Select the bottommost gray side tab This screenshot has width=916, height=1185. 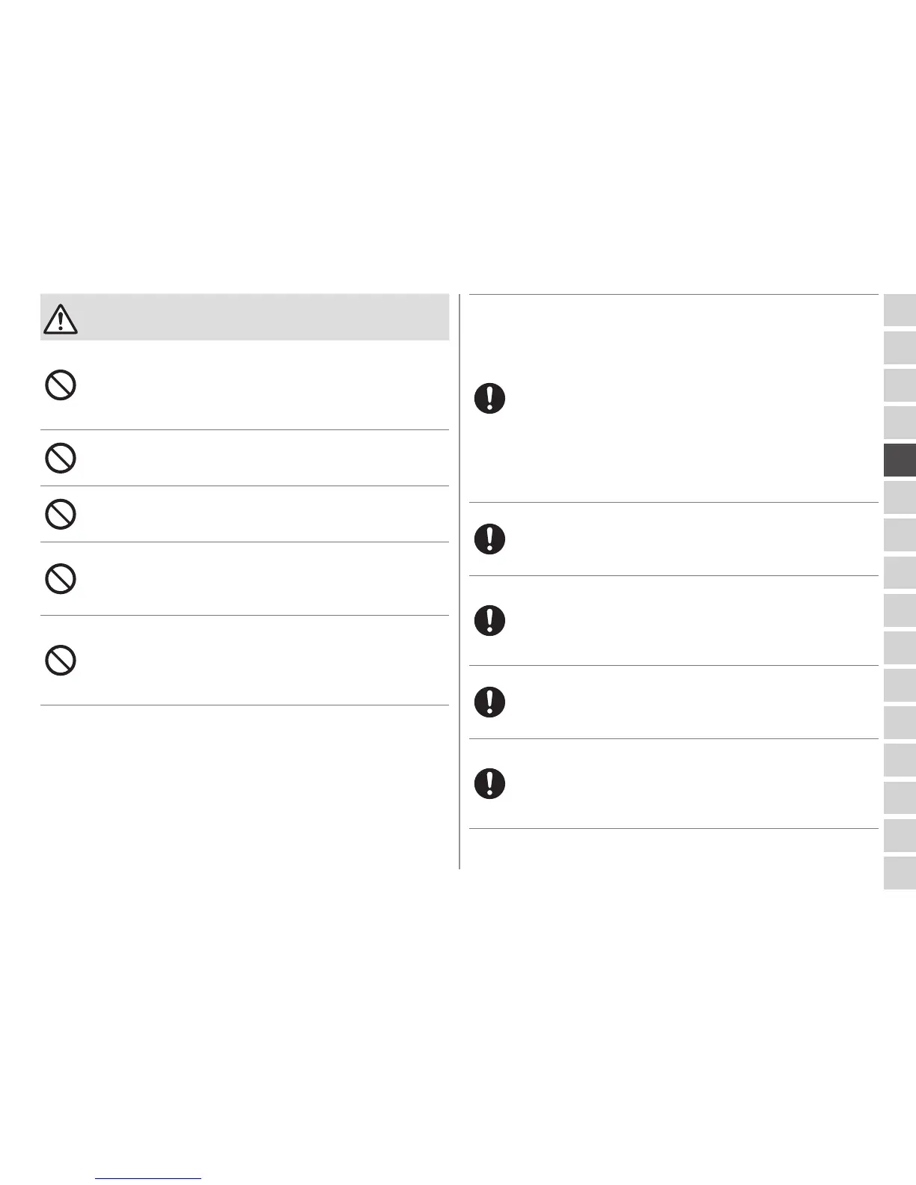point(900,872)
